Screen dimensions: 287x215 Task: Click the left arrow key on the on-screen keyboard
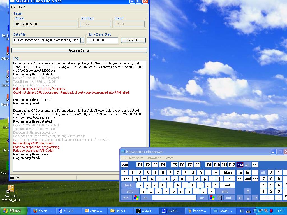coord(240,198)
